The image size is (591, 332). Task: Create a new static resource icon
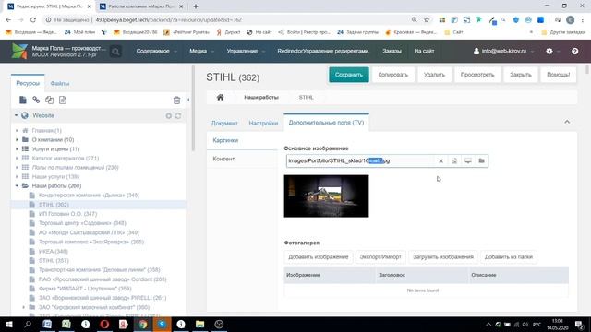pos(63,100)
